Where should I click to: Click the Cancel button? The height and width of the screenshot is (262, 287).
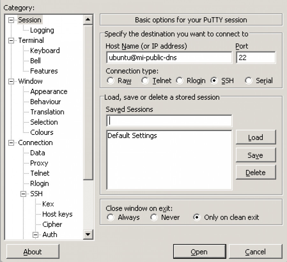pos(255,252)
